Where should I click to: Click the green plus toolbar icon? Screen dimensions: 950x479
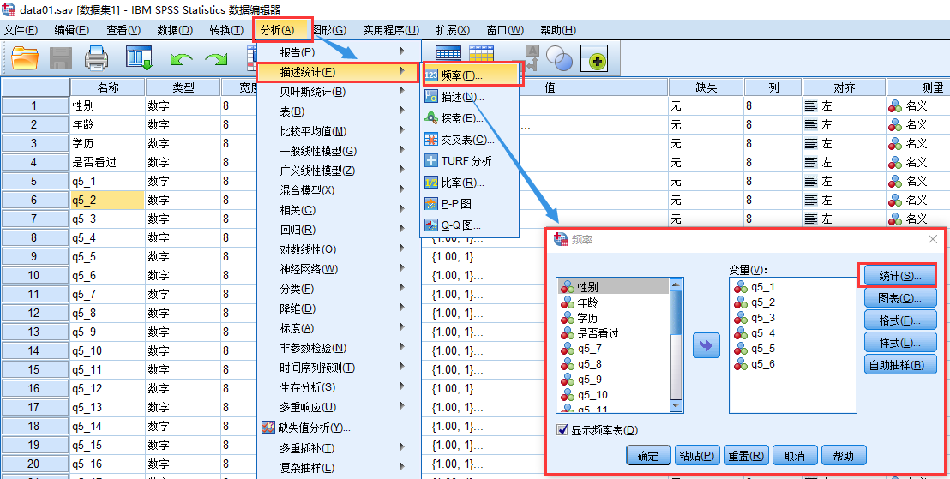[594, 59]
